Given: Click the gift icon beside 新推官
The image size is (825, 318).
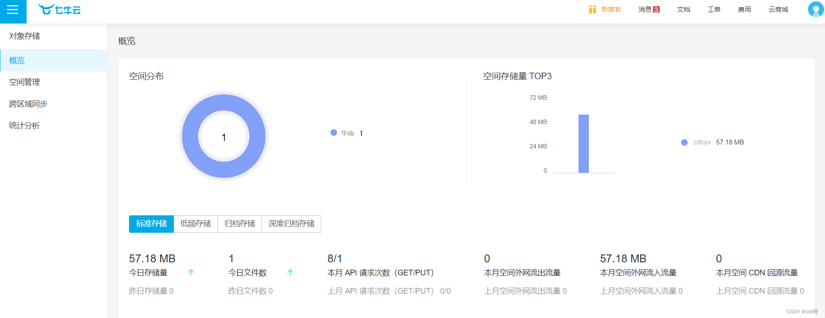Looking at the screenshot, I should coord(592,10).
